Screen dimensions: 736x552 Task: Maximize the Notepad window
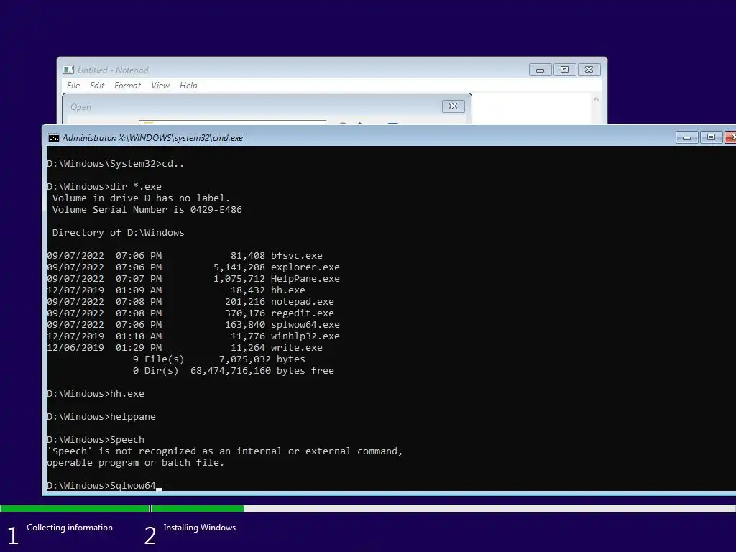point(565,70)
